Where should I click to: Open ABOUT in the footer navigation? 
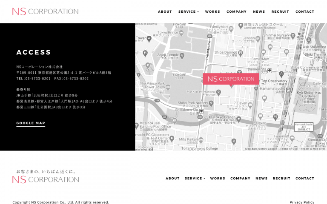click(x=172, y=178)
